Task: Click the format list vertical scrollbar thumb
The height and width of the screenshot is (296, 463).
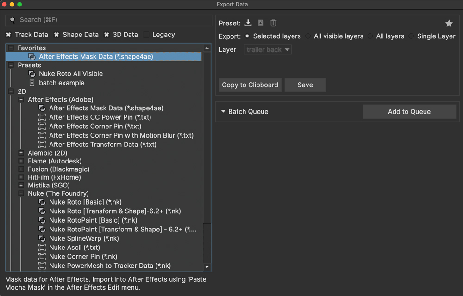Action: coord(207,138)
